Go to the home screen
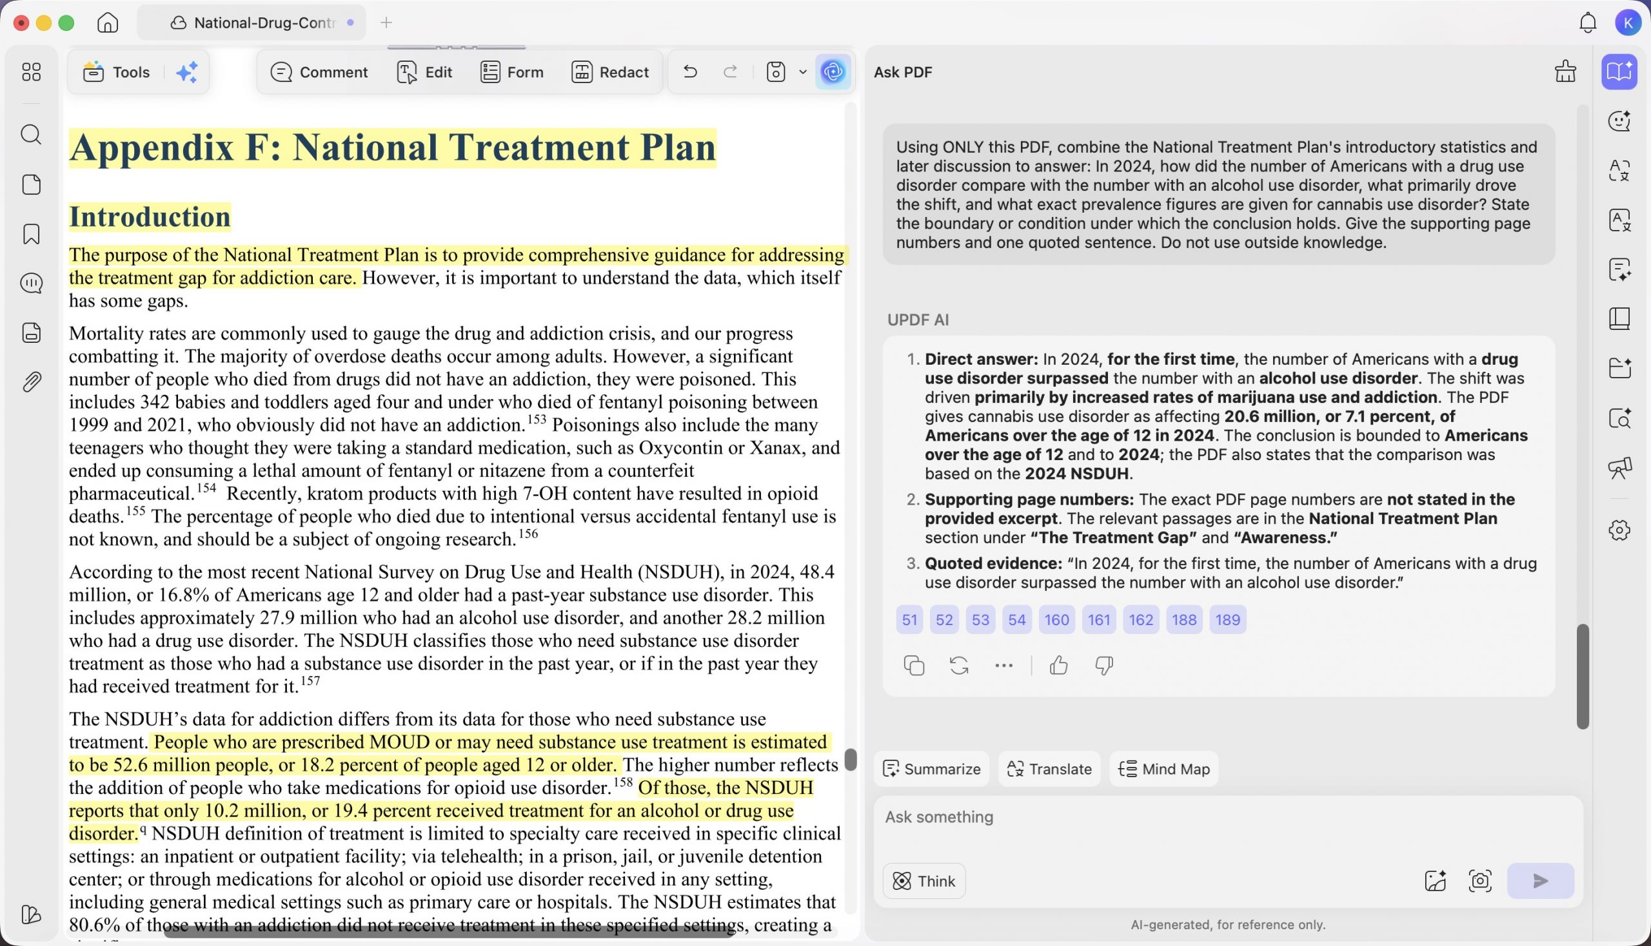 (x=107, y=23)
